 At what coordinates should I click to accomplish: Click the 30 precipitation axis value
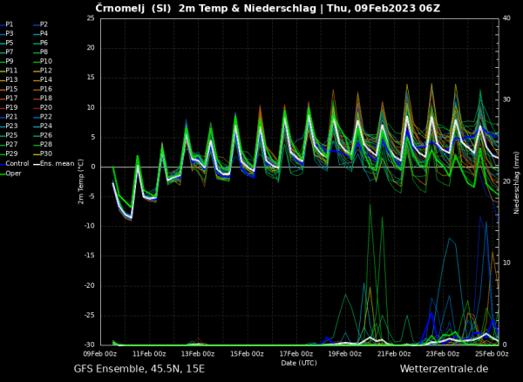click(506, 100)
